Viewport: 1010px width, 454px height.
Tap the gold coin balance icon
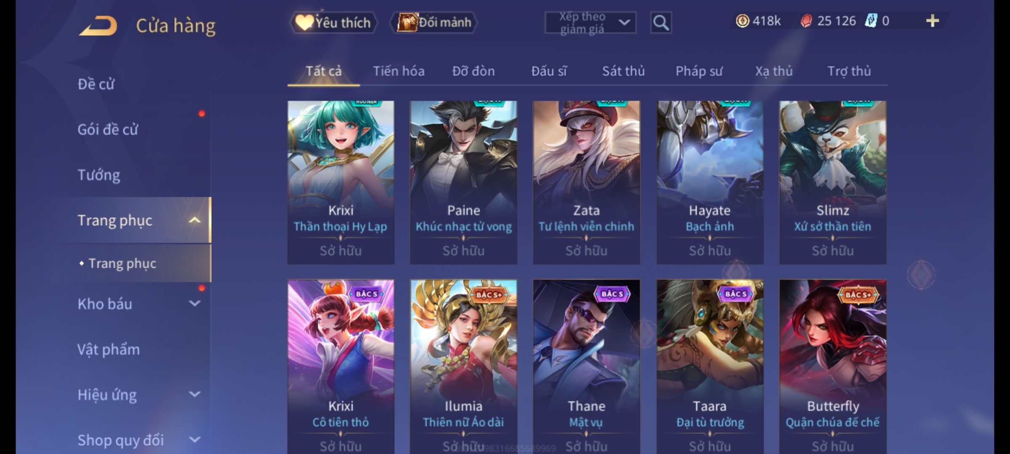pos(742,21)
